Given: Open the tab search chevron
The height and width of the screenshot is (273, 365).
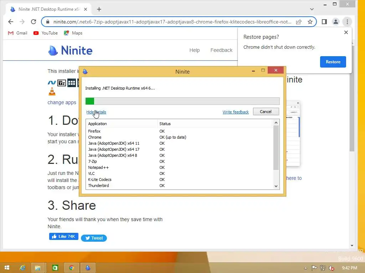Looking at the screenshot, I should (x=312, y=9).
